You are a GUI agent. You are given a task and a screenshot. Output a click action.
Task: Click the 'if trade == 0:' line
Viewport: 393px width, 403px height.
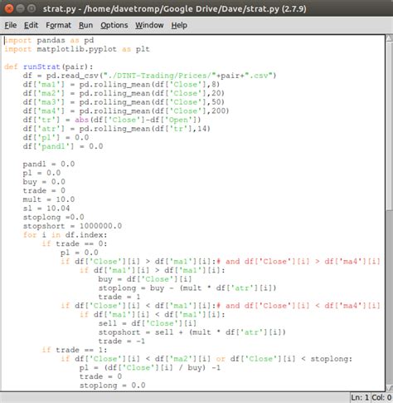[75, 244]
